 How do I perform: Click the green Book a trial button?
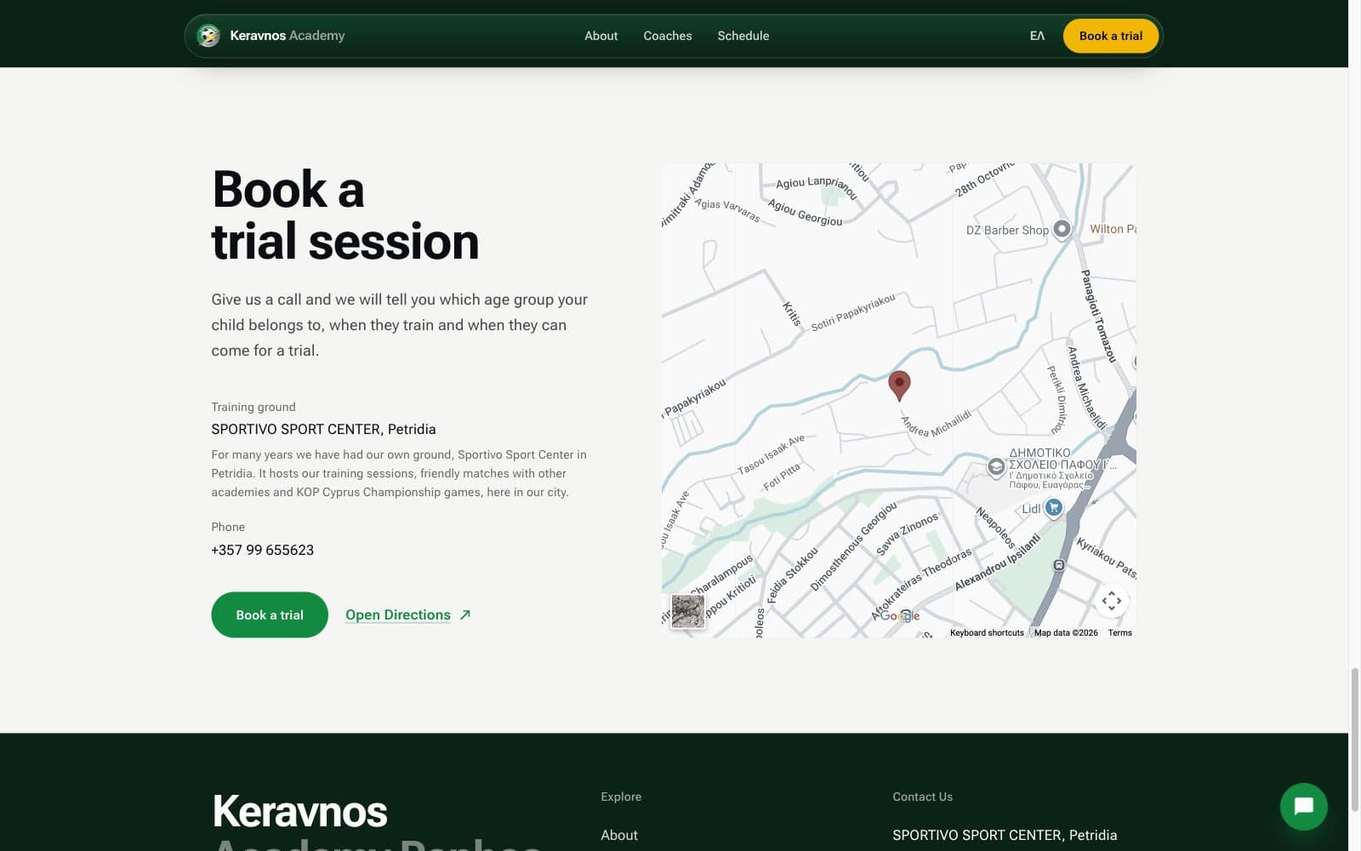pyautogui.click(x=269, y=614)
